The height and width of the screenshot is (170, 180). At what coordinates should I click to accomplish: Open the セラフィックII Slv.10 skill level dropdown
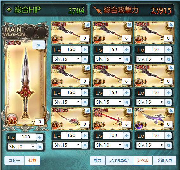tap(109, 145)
